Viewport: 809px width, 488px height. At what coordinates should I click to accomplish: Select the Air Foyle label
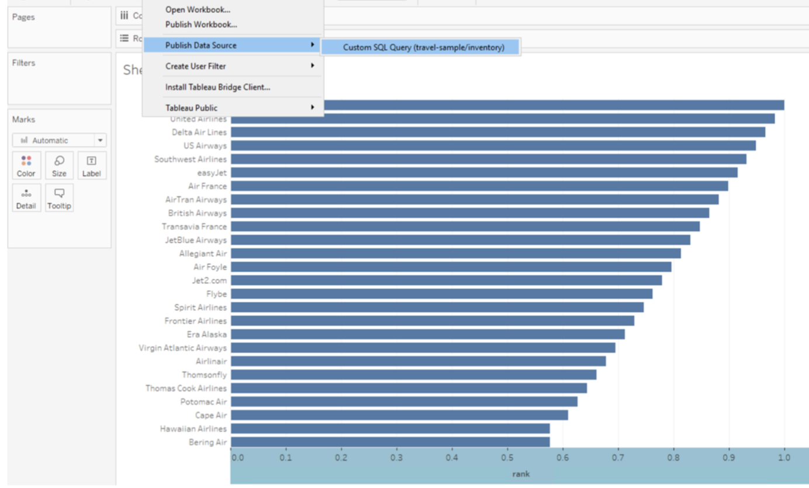pyautogui.click(x=210, y=267)
